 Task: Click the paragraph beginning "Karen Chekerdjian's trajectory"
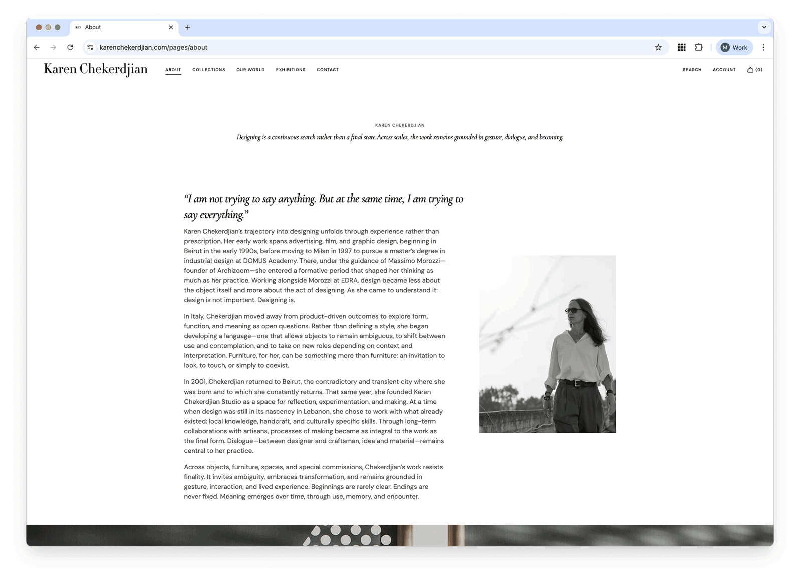pyautogui.click(x=315, y=266)
